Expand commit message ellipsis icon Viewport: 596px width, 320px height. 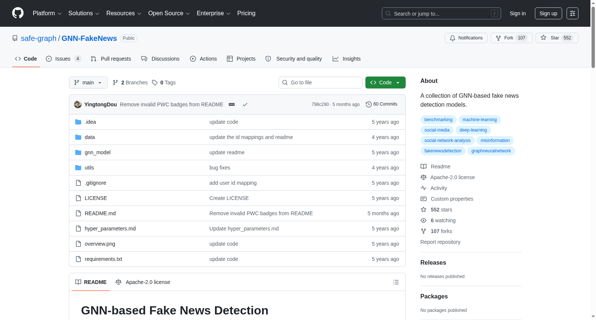tap(232, 104)
